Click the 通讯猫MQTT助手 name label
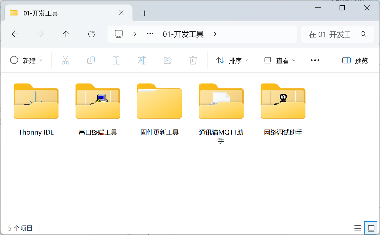Screen dimensions: 380x235 221,136
